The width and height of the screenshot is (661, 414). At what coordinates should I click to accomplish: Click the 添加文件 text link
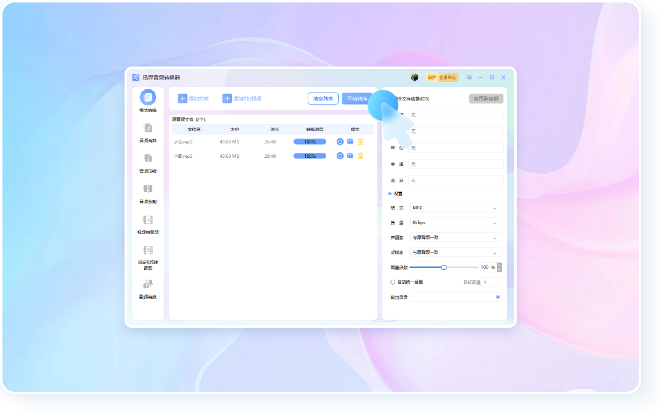point(199,99)
